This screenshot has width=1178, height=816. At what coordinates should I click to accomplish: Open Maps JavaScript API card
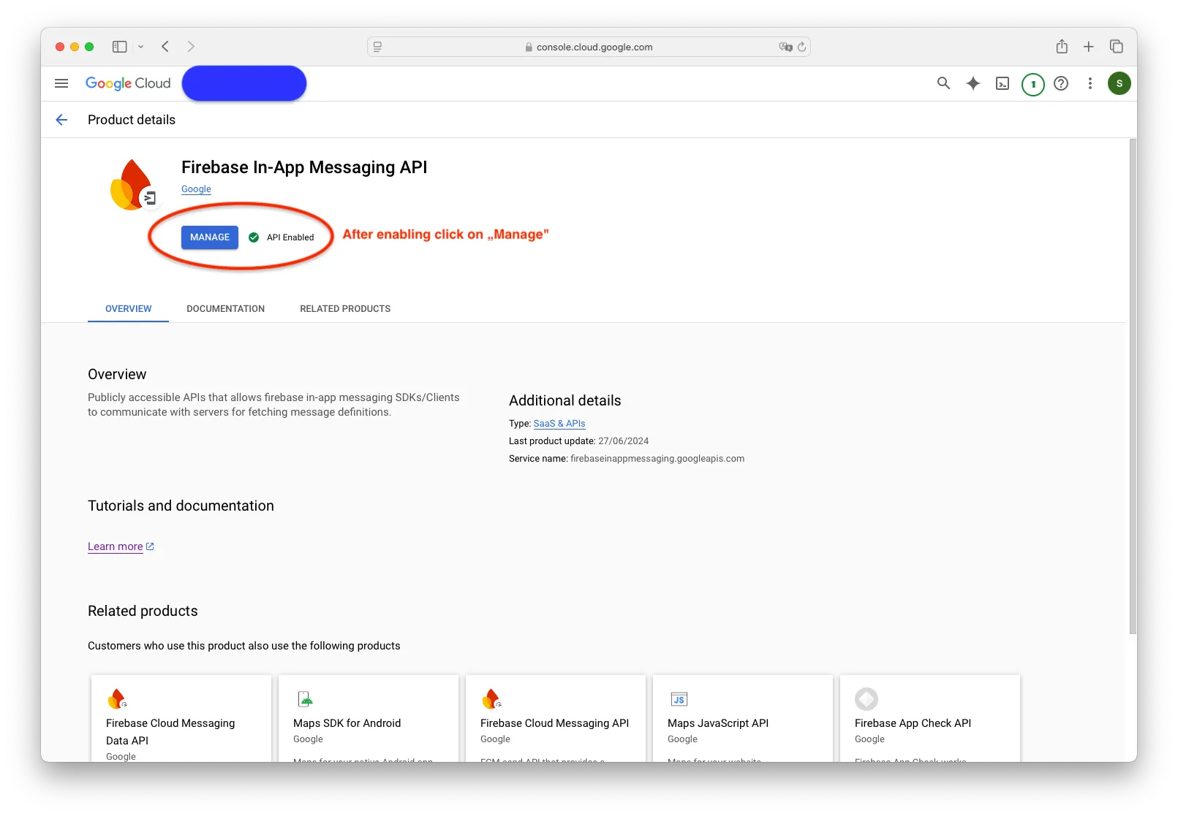[x=743, y=718]
